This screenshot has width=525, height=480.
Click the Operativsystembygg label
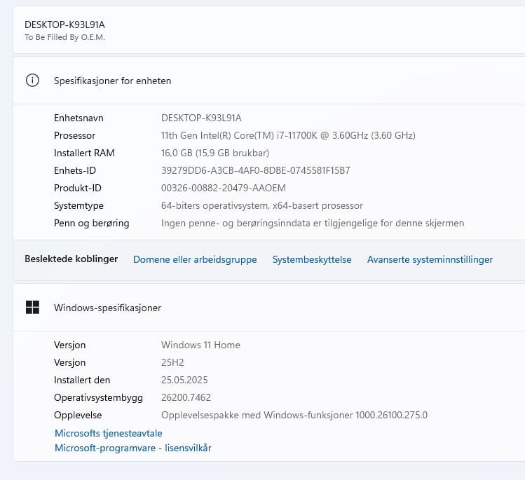point(98,397)
